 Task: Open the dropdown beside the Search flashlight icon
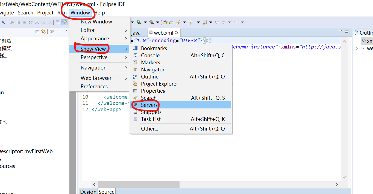pyautogui.click(x=184, y=22)
